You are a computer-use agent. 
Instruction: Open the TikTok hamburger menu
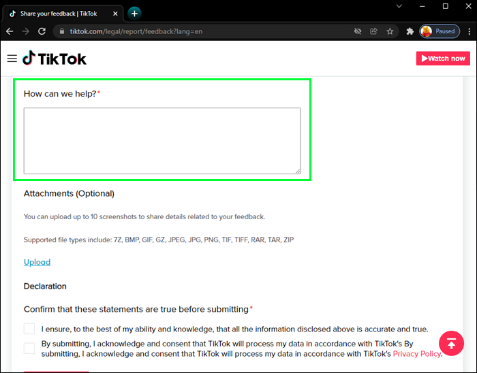click(x=12, y=59)
